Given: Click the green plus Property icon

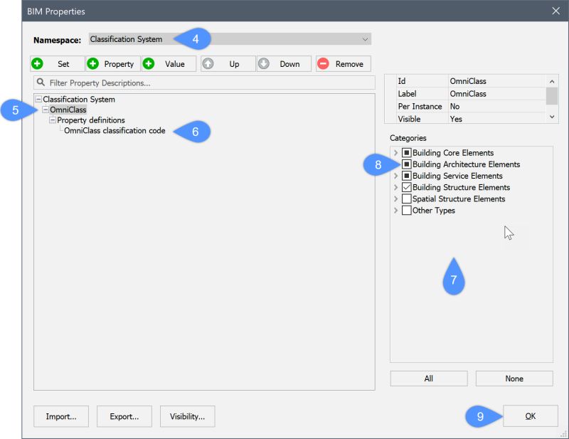Looking at the screenshot, I should pyautogui.click(x=94, y=63).
